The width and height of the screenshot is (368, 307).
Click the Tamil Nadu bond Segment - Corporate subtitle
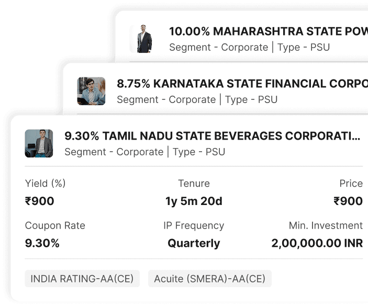click(x=114, y=152)
